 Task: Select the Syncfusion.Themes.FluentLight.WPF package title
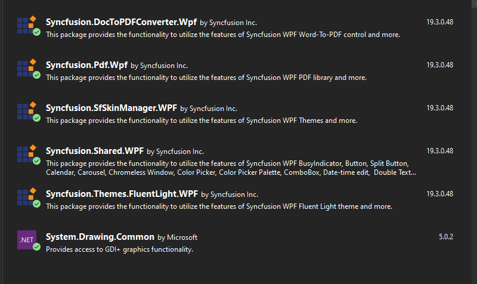tap(122, 194)
